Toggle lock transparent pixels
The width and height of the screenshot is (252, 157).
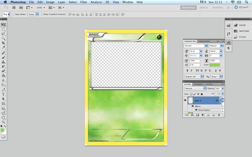[x=191, y=94]
